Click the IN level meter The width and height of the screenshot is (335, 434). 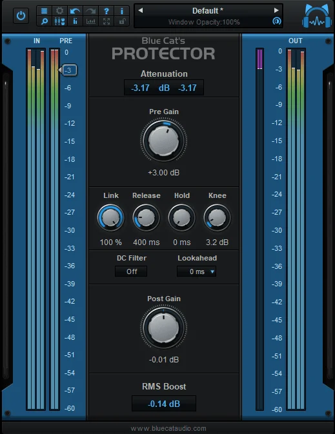click(x=36, y=229)
